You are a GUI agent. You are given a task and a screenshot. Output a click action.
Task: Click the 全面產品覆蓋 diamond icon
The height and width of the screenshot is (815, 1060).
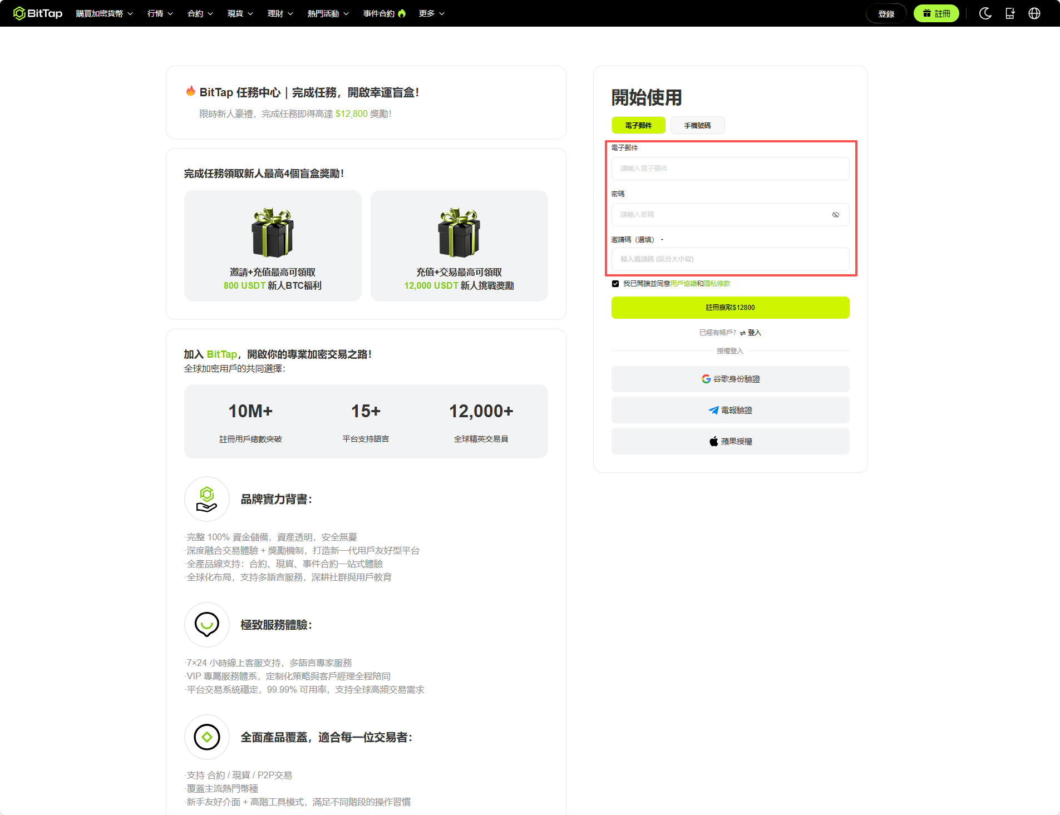coord(207,737)
